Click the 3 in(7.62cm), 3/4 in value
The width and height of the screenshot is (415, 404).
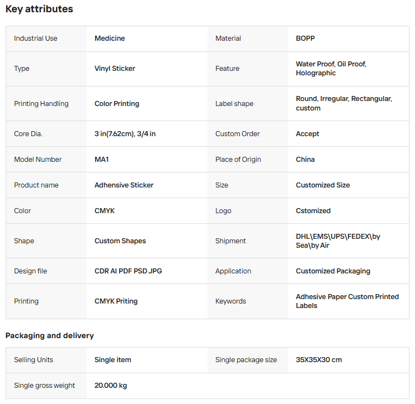click(125, 134)
